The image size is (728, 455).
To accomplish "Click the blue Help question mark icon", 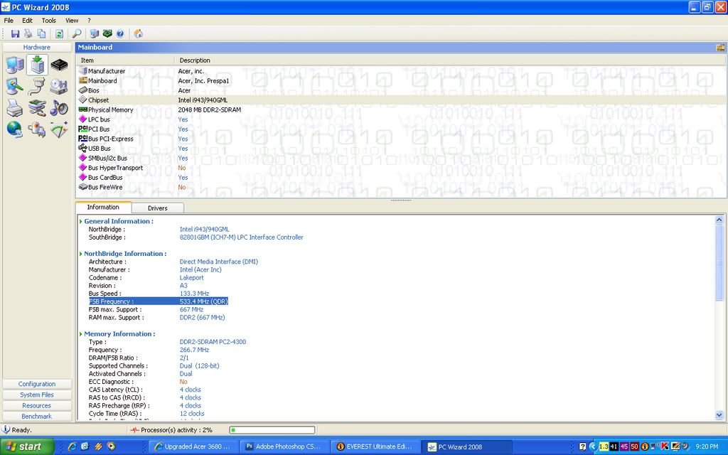I will (x=120, y=34).
